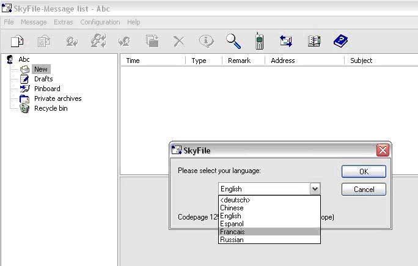Sort by the Time column header

point(153,61)
